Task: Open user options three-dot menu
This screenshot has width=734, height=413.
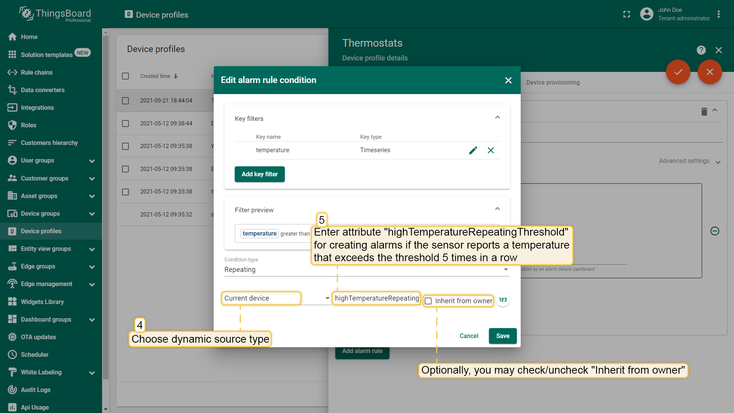Action: click(x=719, y=15)
